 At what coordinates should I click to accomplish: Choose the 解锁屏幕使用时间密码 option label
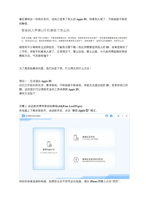[x=92, y=159]
